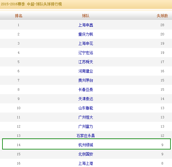Open the 河南建业 team link

[x=86, y=71]
